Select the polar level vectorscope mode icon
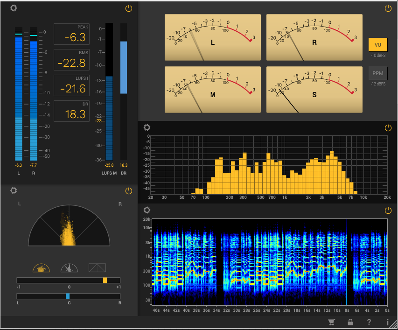This screenshot has height=330, width=398. (x=69, y=268)
